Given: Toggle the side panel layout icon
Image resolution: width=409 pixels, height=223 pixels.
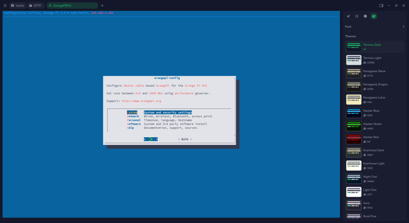Looking at the screenshot, I should (x=381, y=6).
